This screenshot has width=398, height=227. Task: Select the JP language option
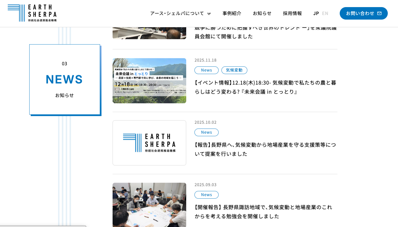(x=316, y=13)
